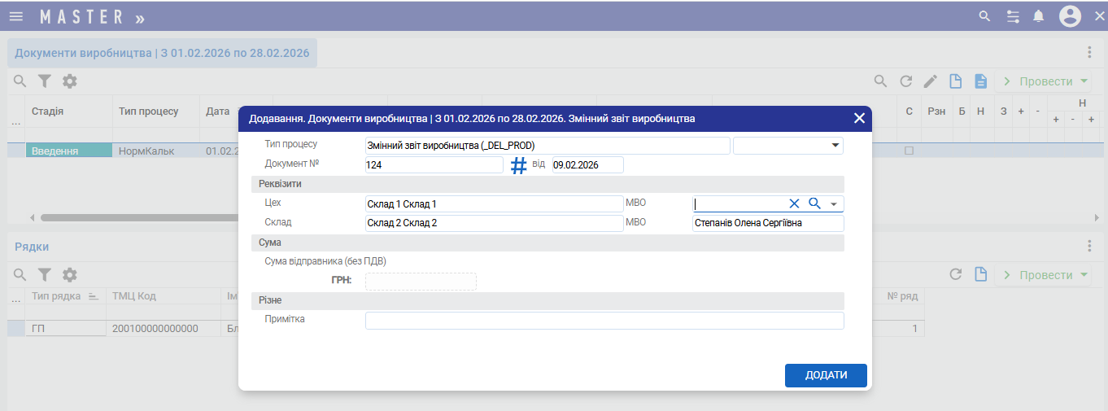Click the user account avatar icon
This screenshot has width=1108, height=411.
coord(1070,16)
